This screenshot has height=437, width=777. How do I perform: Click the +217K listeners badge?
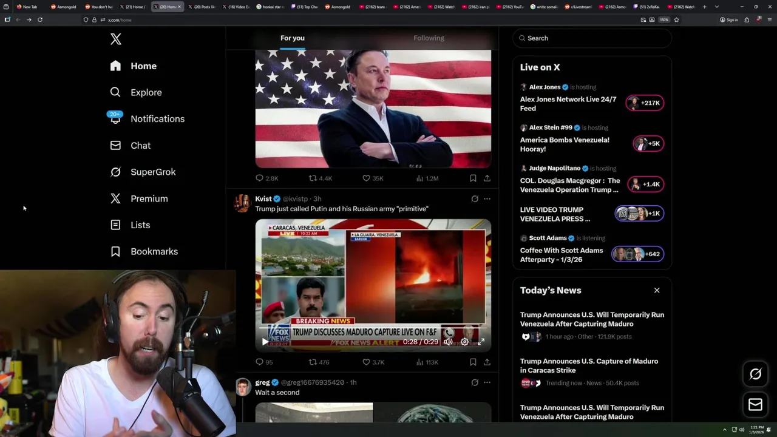click(645, 103)
